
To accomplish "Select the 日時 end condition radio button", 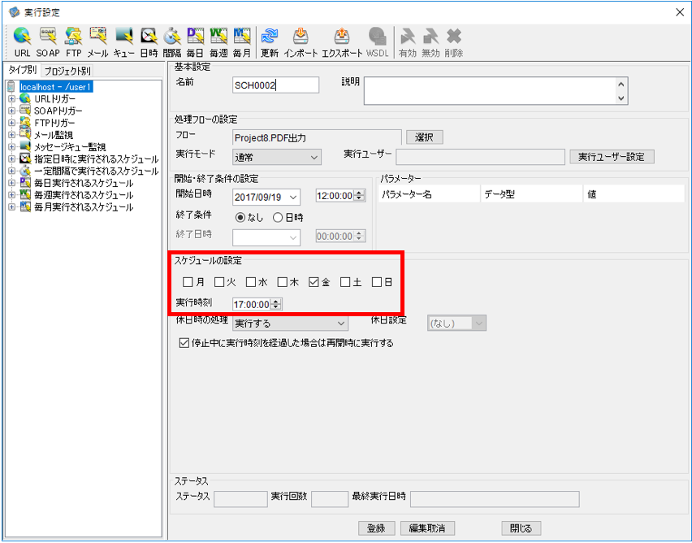I will click(x=278, y=217).
